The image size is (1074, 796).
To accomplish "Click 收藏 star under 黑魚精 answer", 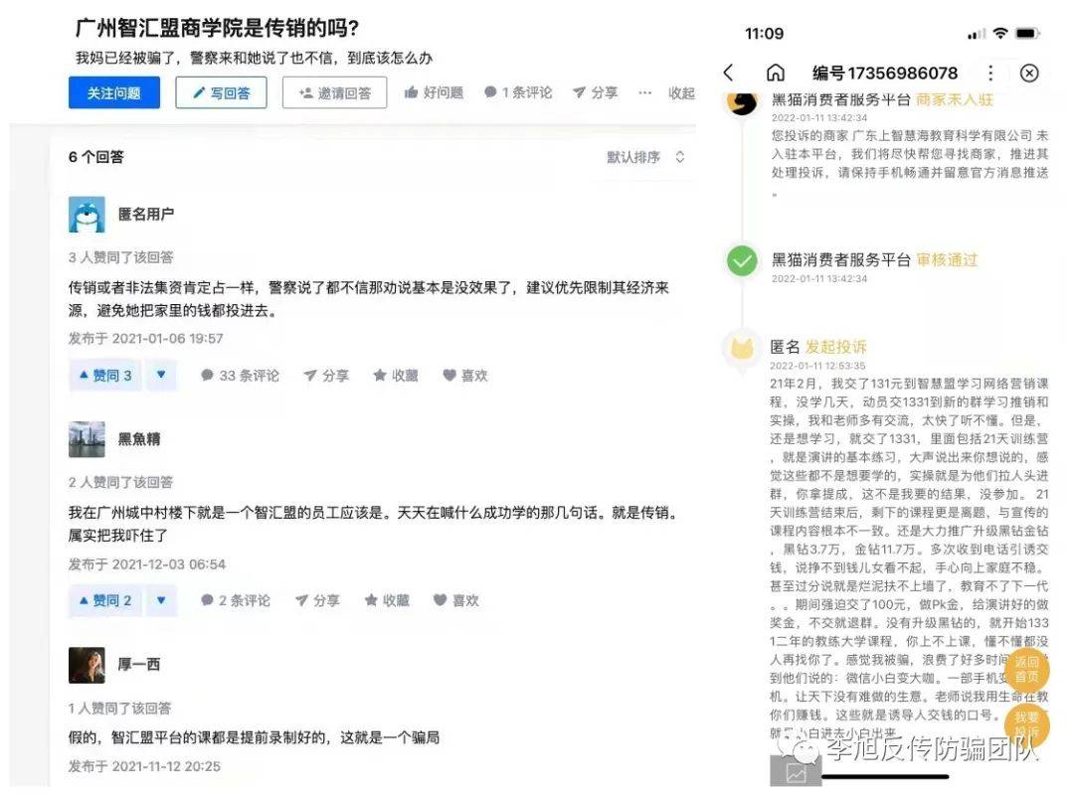I will pos(387,600).
